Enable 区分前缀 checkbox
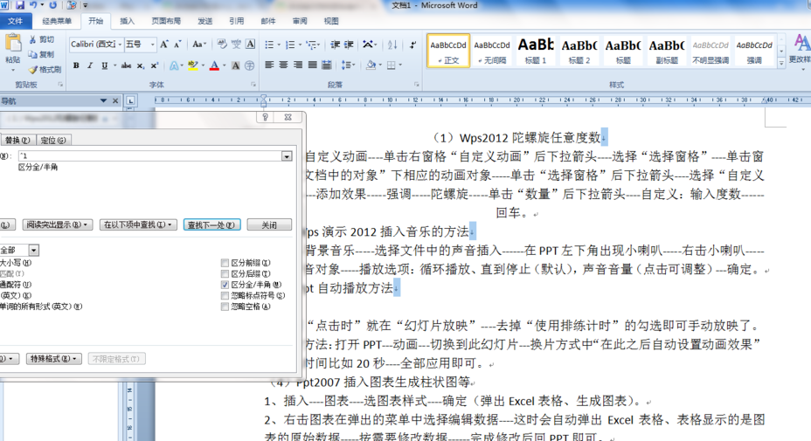This screenshot has height=441, width=811. coord(225,263)
